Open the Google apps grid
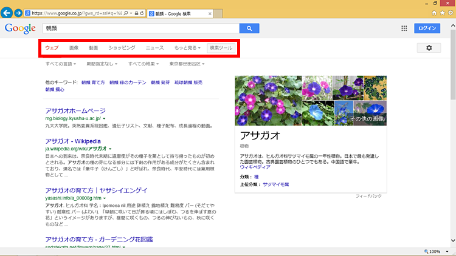This screenshot has width=456, height=256. click(404, 28)
